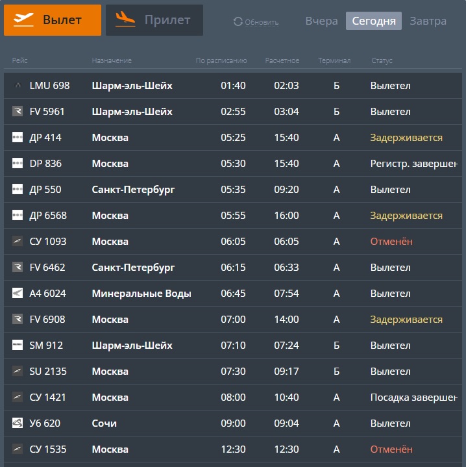Click airline logo for FV 5961
The width and height of the screenshot is (466, 467).
18,111
